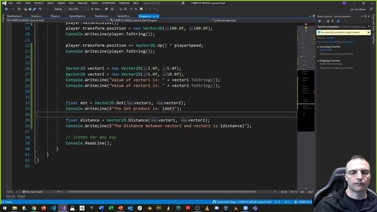Click Team Explorer back navigation icon
This screenshot has height=212, width=377.
[x=319, y=21]
